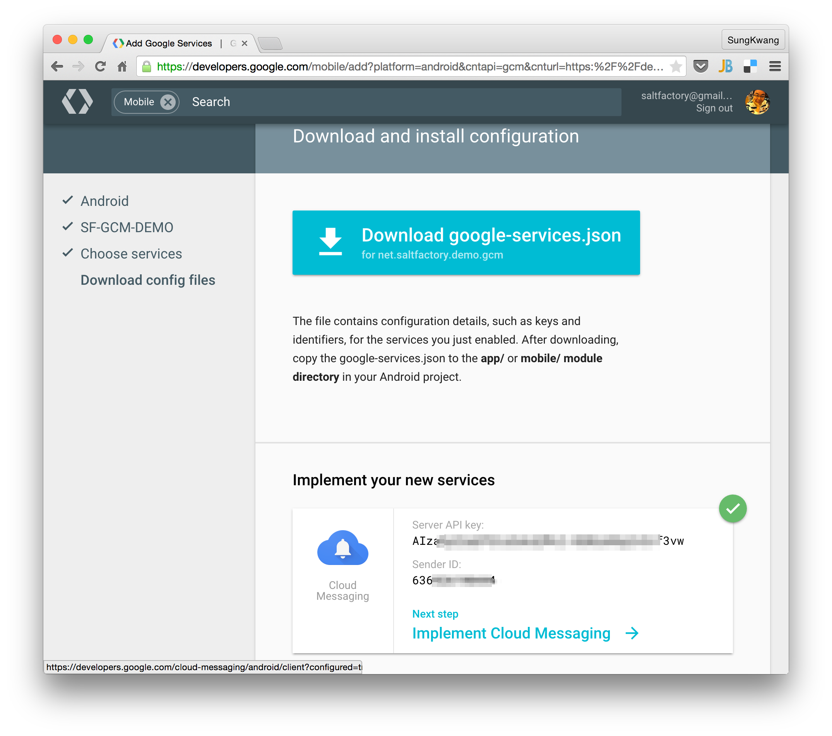Click the Delicious bookmark extension icon
Viewport: 832px width, 736px height.
pos(750,66)
